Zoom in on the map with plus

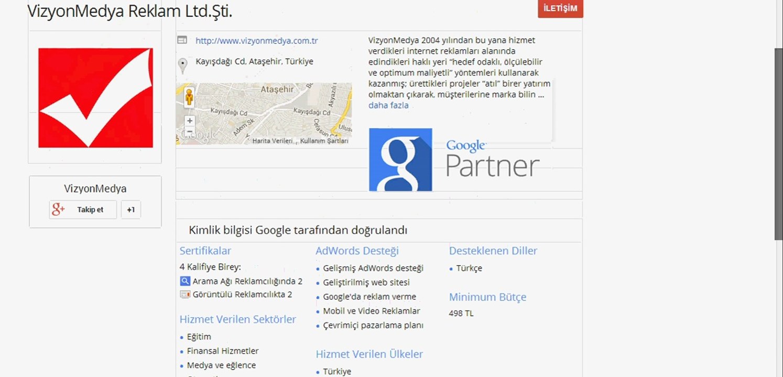coord(190,120)
